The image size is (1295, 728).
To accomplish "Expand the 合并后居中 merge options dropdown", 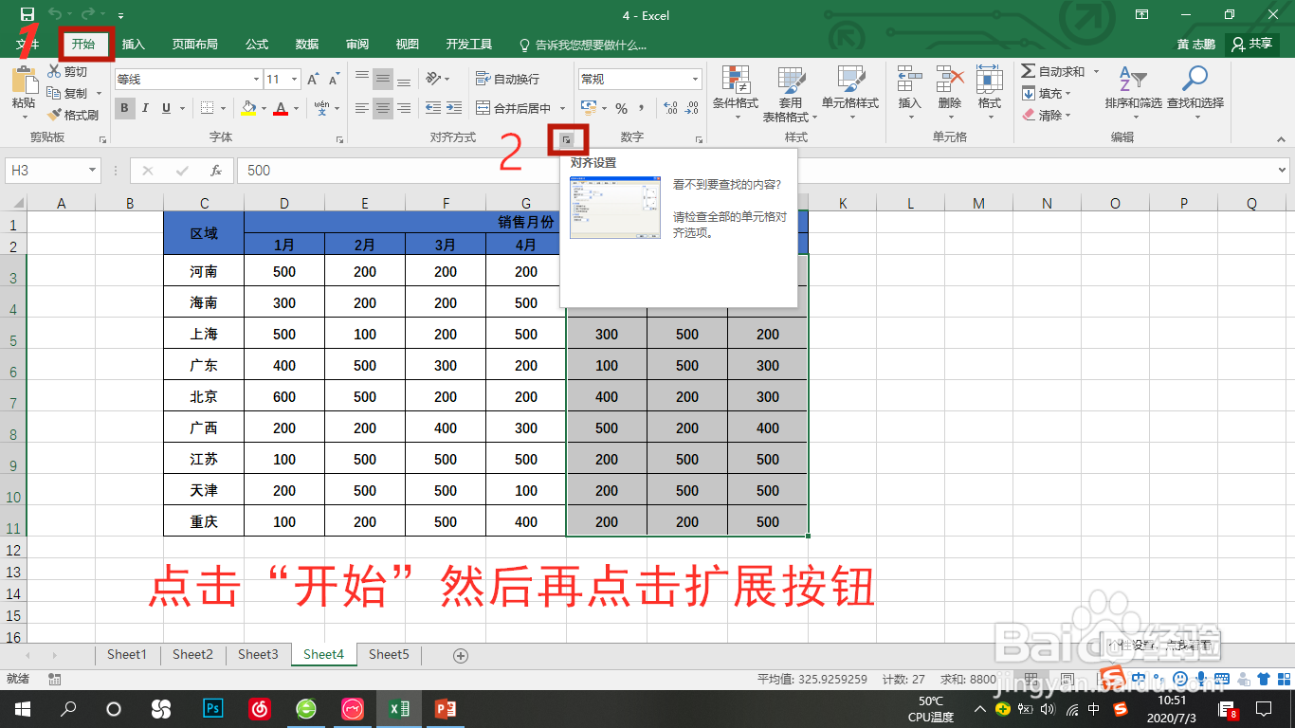I will click(561, 108).
